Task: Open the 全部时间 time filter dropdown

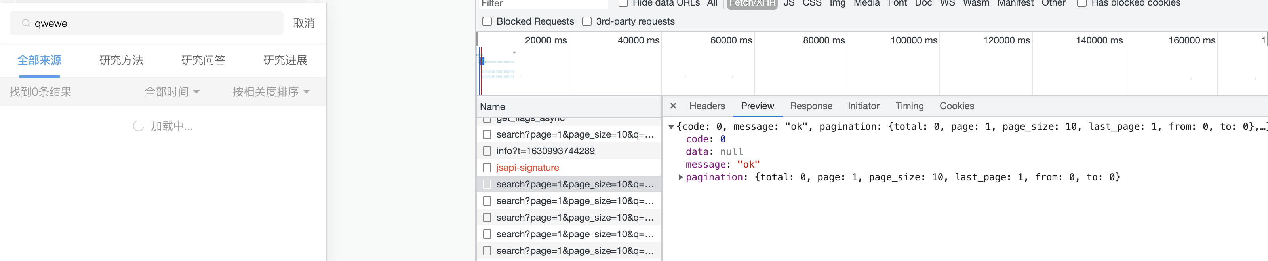Action: 172,92
